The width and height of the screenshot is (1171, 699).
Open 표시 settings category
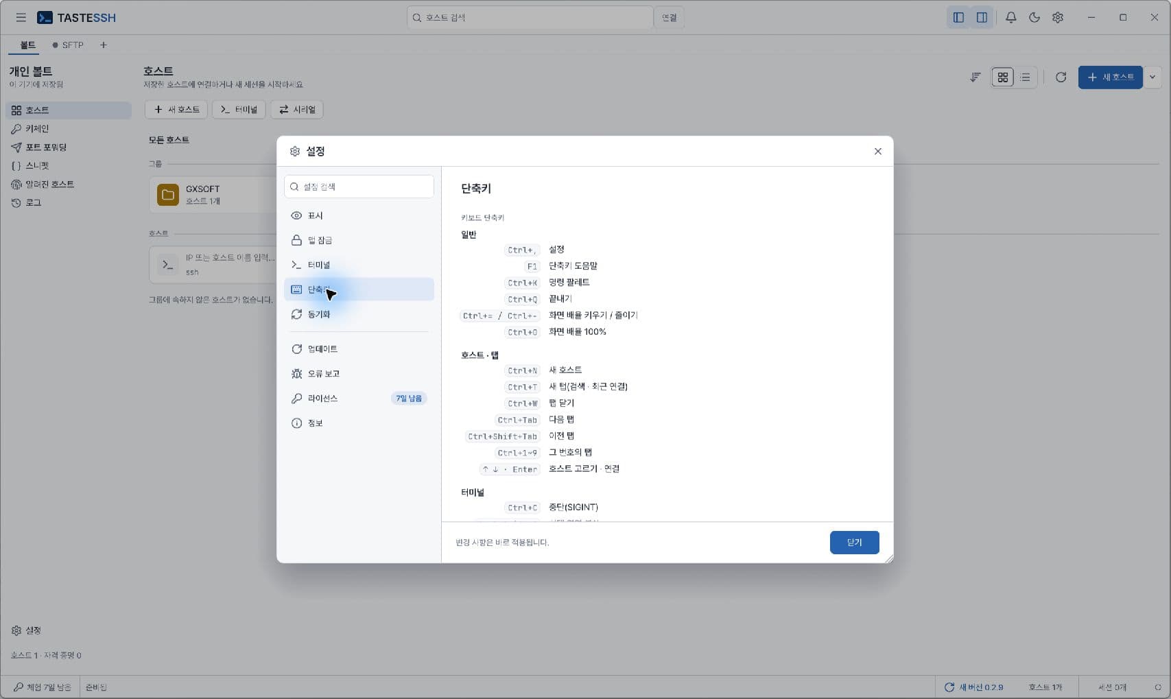[x=359, y=215]
